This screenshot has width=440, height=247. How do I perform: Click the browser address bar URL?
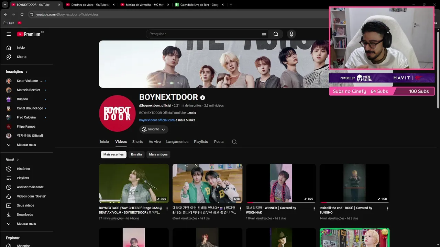[x=67, y=14]
